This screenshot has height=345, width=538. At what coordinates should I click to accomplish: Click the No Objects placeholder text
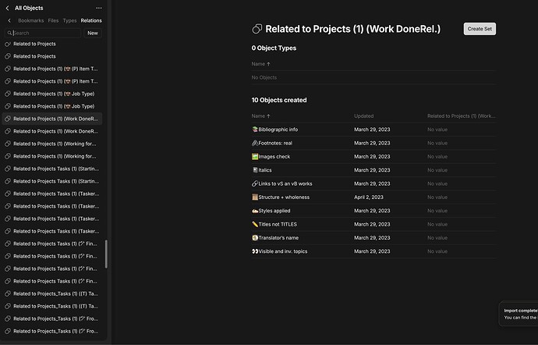click(x=264, y=77)
